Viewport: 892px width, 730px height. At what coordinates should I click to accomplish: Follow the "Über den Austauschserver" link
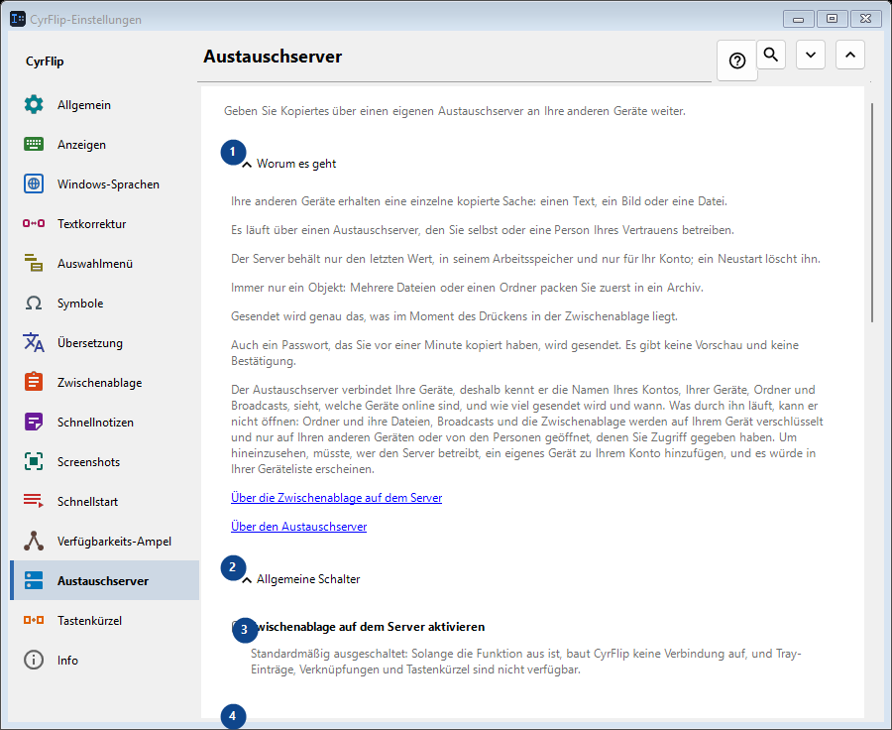[x=298, y=527]
